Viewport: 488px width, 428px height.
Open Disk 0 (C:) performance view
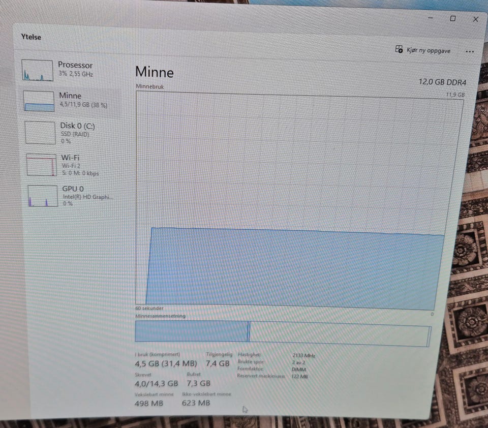tap(73, 133)
